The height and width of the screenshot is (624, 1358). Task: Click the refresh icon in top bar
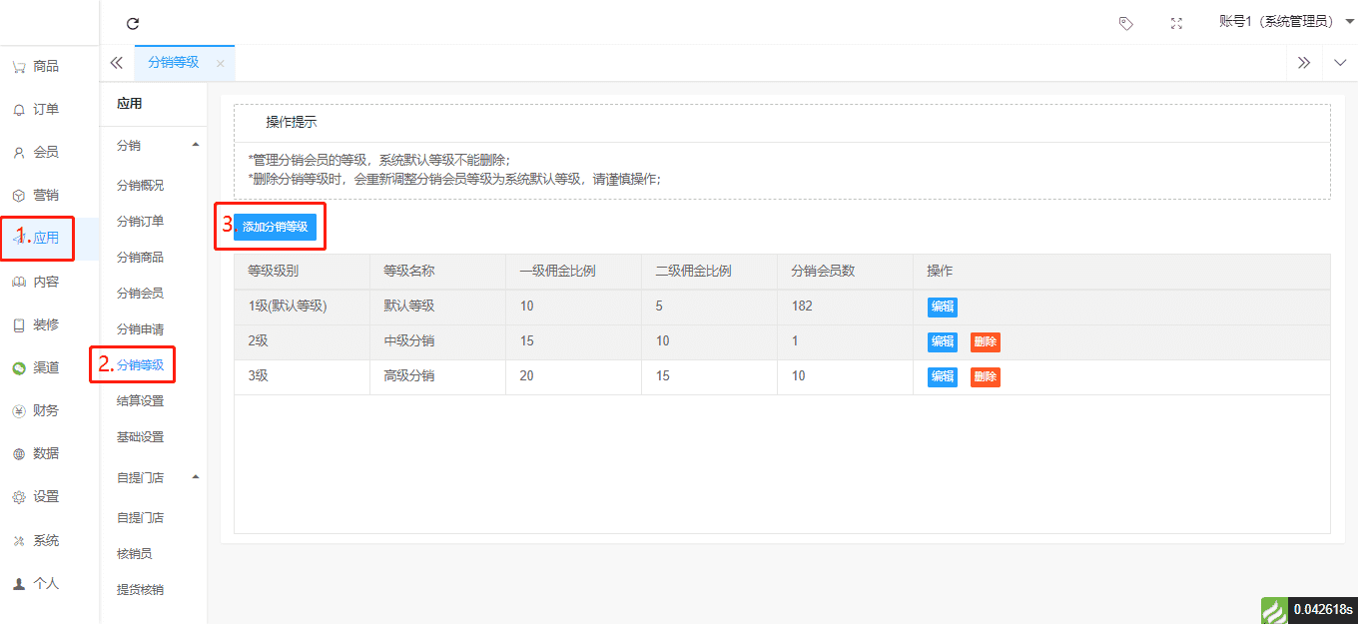(x=133, y=24)
